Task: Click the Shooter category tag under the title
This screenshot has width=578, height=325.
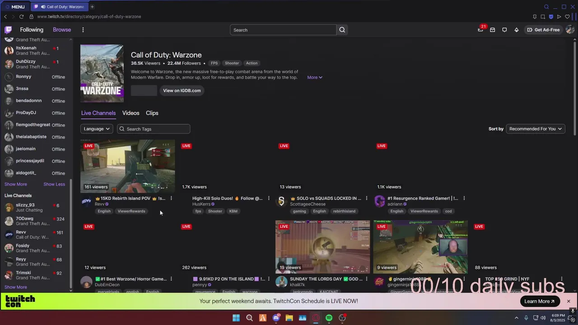Action: (x=232, y=63)
